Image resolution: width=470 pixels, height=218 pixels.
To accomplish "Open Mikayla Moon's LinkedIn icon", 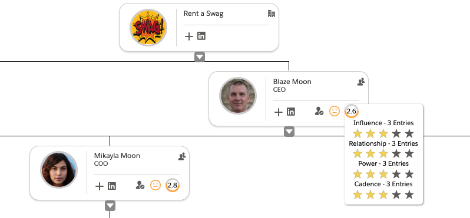I will (112, 186).
